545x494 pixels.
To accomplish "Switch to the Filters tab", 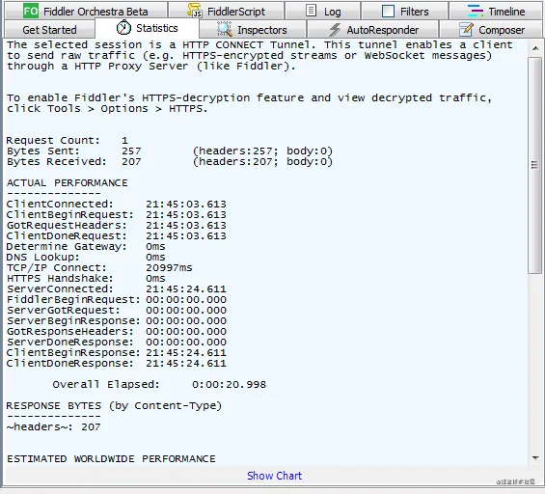I will (x=404, y=12).
